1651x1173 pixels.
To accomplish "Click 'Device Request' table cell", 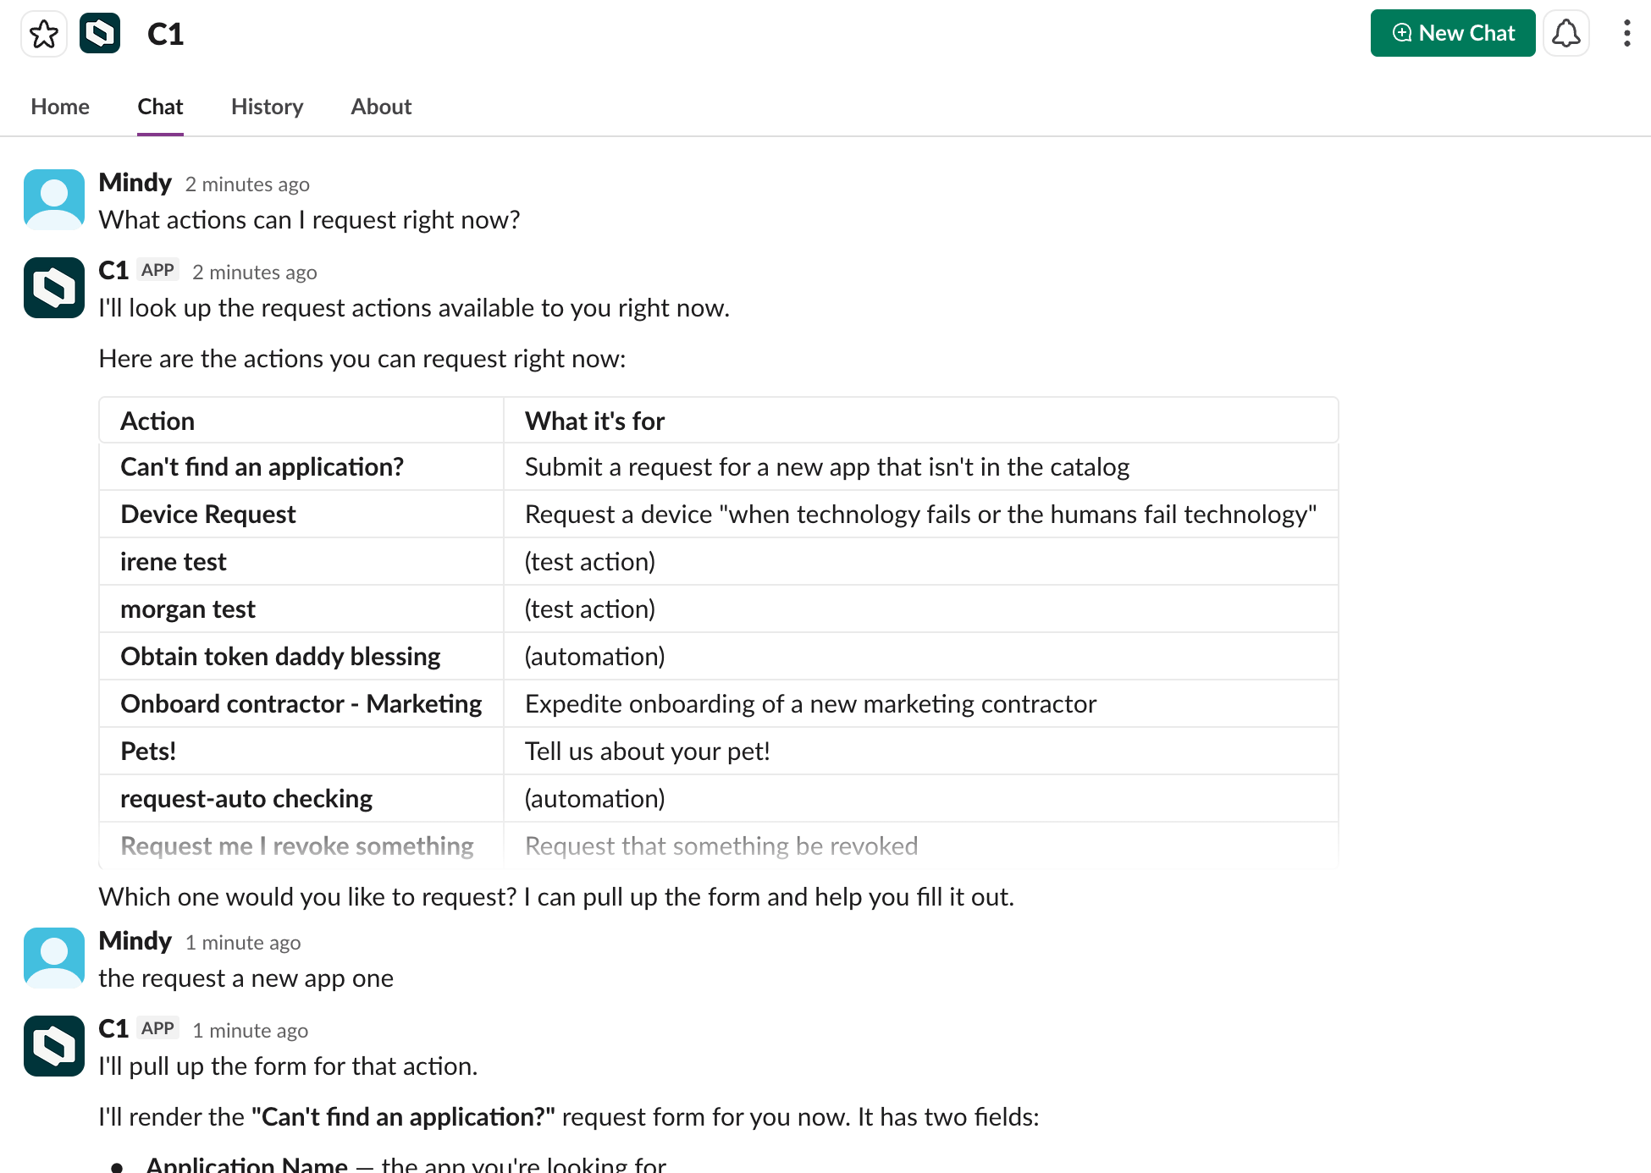I will [x=301, y=514].
